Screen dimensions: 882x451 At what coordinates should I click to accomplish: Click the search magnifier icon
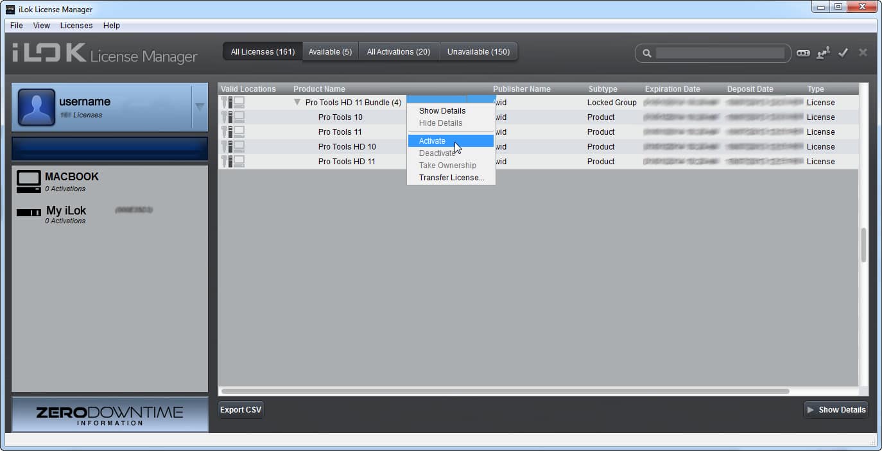click(647, 53)
